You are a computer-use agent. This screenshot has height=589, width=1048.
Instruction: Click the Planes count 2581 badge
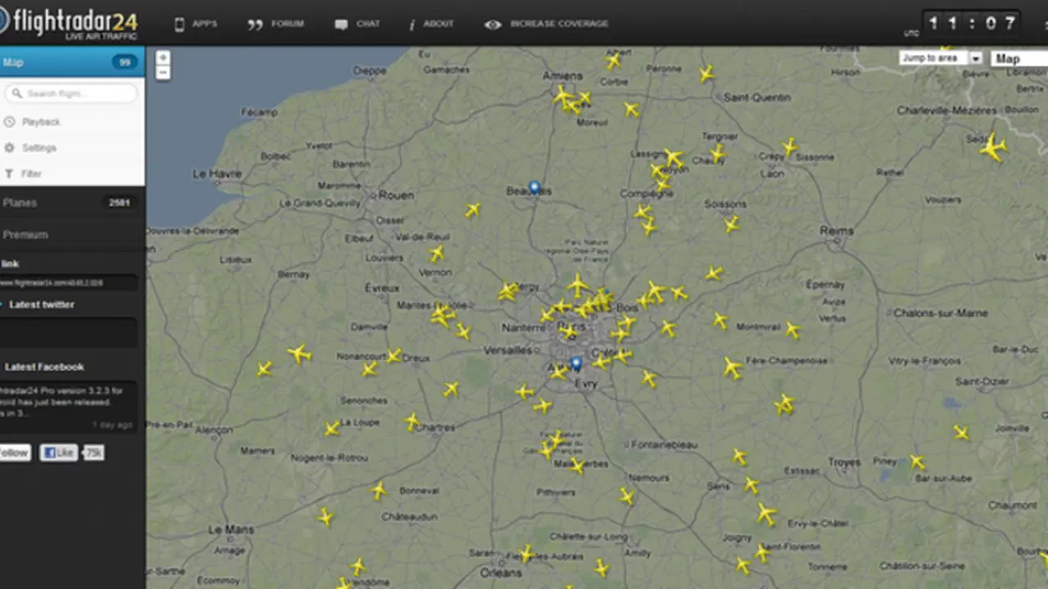point(120,203)
